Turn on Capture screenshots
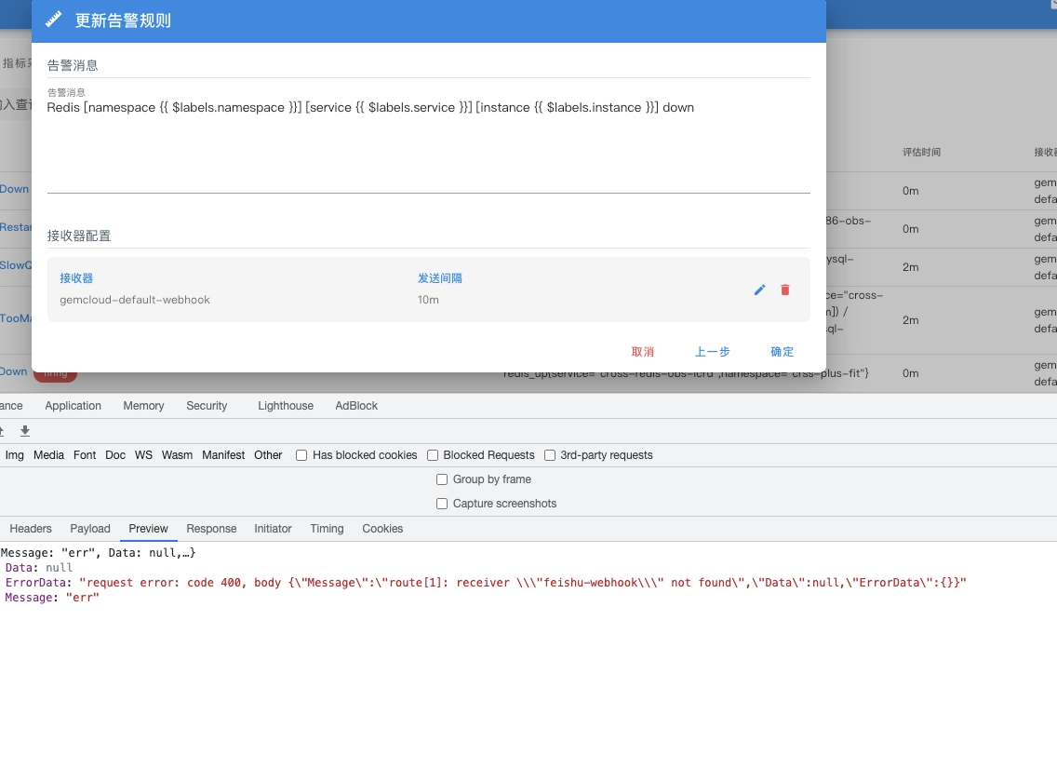This screenshot has width=1057, height=782. coord(442,504)
